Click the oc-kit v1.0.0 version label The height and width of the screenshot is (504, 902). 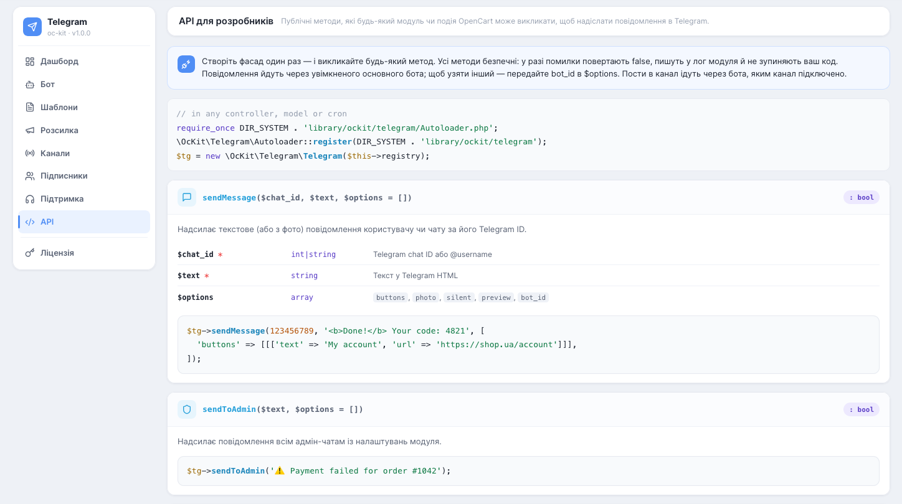coord(69,34)
